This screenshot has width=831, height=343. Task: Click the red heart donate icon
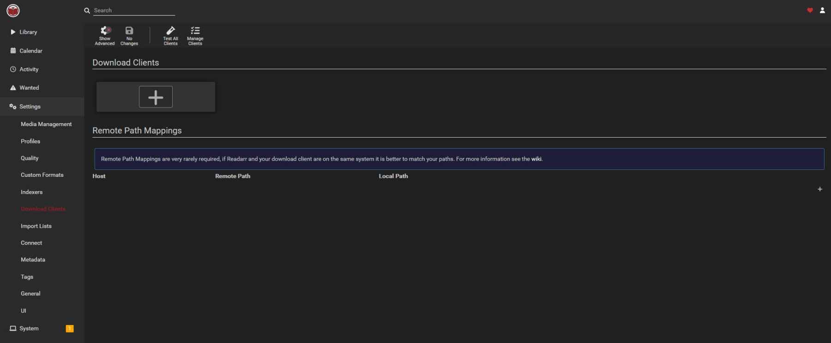point(810,10)
